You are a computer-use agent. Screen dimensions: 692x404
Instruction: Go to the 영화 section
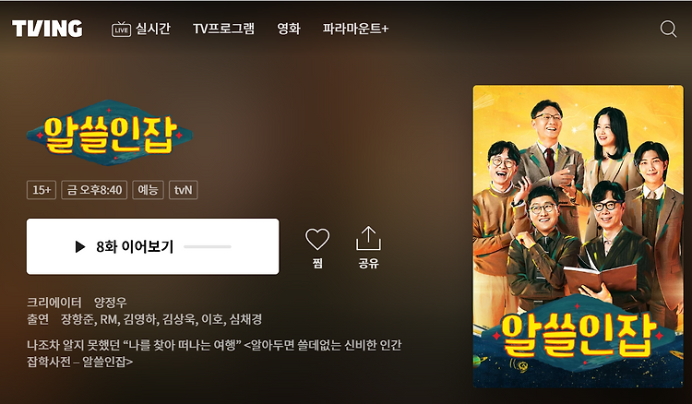[x=289, y=30]
